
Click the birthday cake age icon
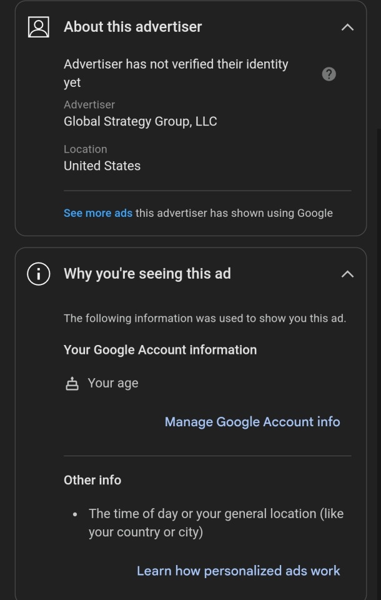click(x=72, y=383)
